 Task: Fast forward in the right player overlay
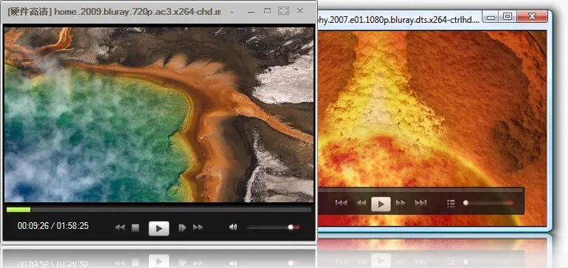coord(401,203)
